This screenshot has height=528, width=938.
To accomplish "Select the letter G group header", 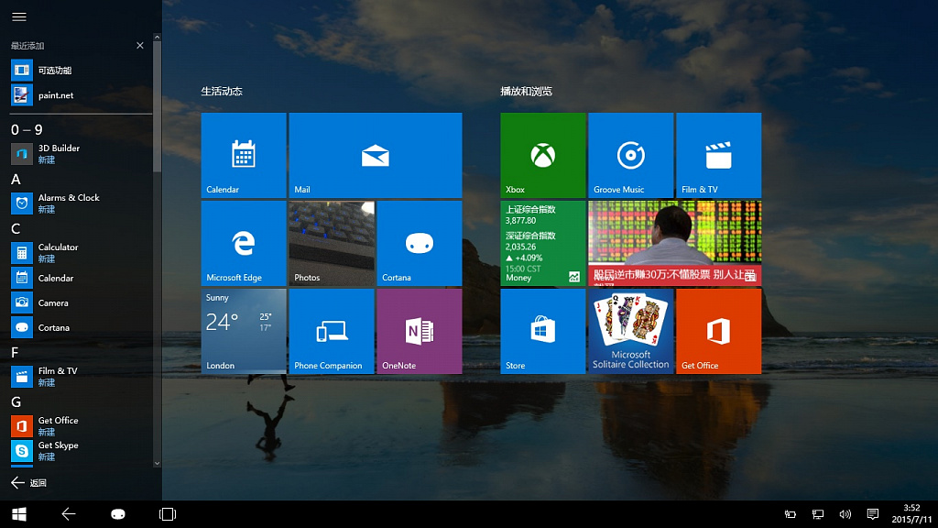I will click(16, 401).
